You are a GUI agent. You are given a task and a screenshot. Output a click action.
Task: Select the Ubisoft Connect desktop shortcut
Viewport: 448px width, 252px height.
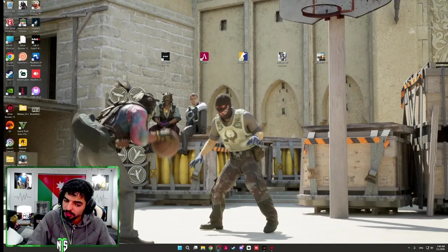pos(10,145)
